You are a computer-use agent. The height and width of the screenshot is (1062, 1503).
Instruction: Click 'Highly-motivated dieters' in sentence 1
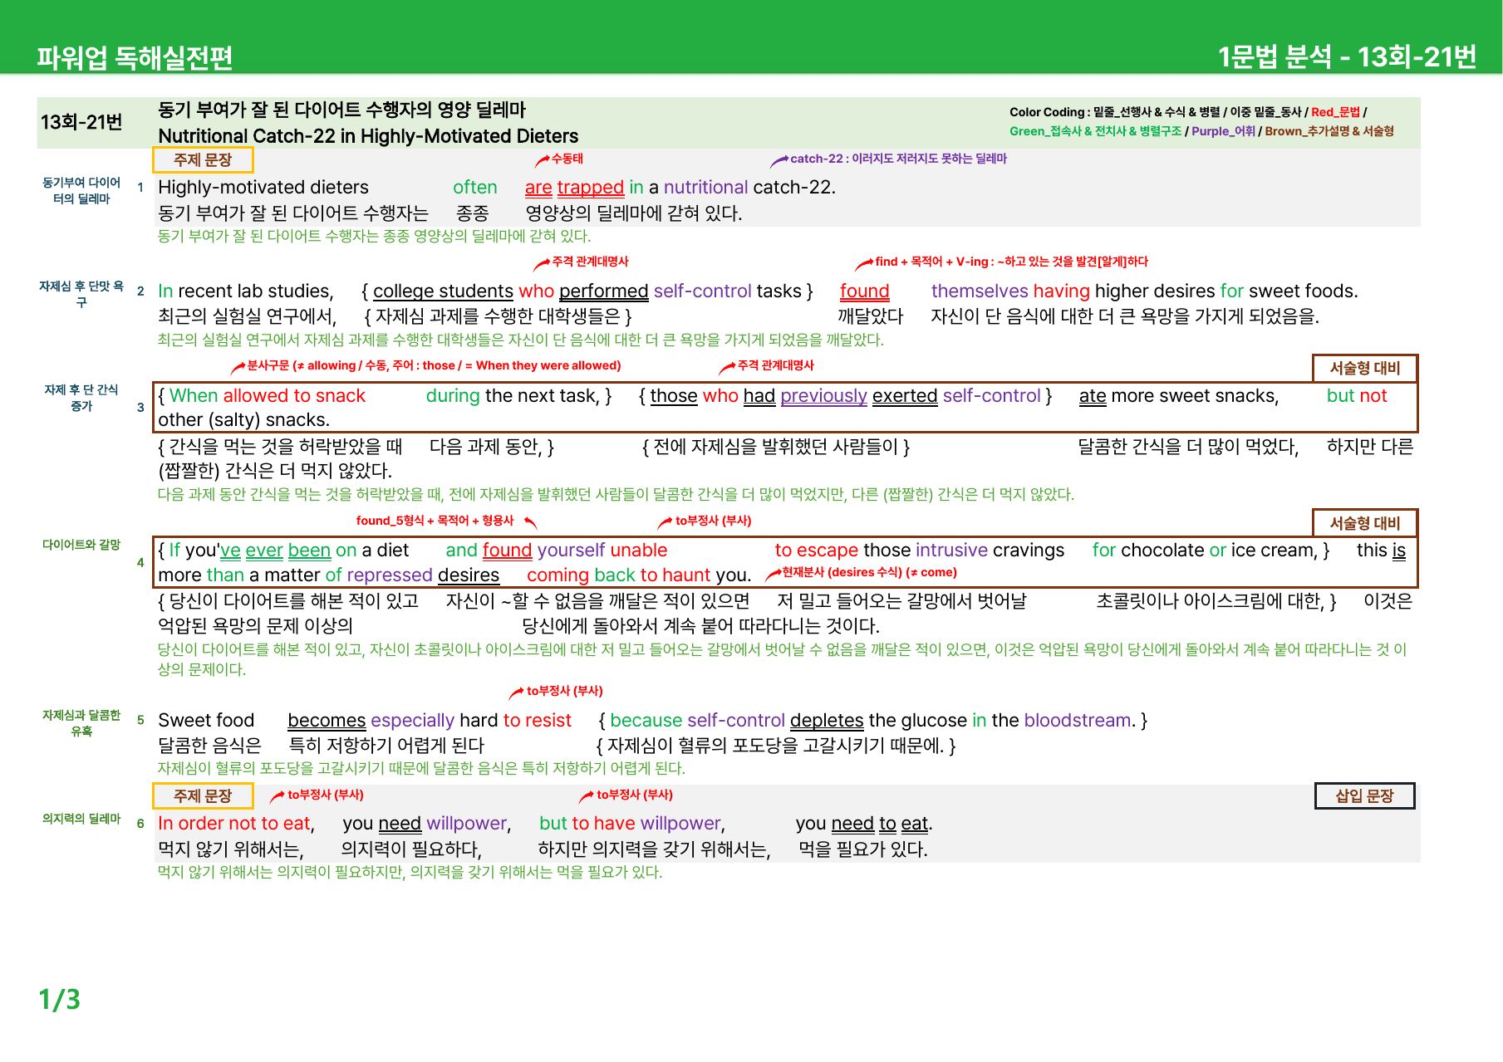[263, 188]
